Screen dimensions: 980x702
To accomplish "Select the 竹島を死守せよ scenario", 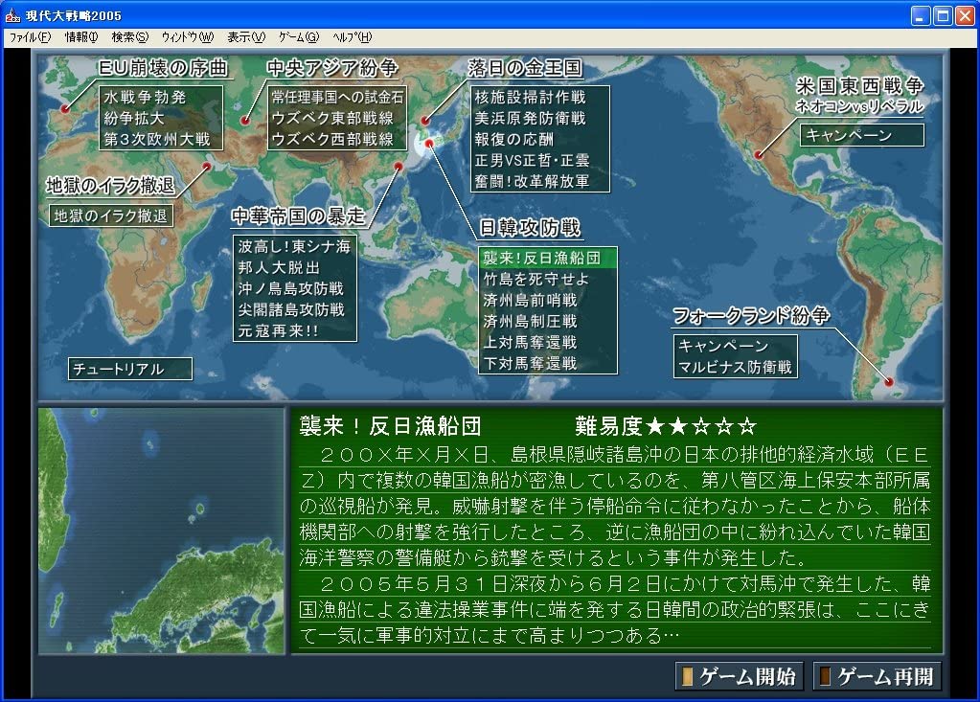I will [x=536, y=280].
